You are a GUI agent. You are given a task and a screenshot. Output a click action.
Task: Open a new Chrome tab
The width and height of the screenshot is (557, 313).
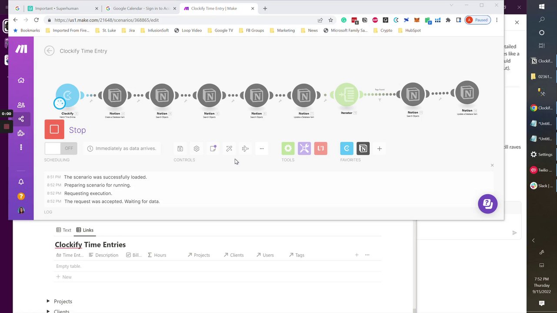tap(265, 8)
